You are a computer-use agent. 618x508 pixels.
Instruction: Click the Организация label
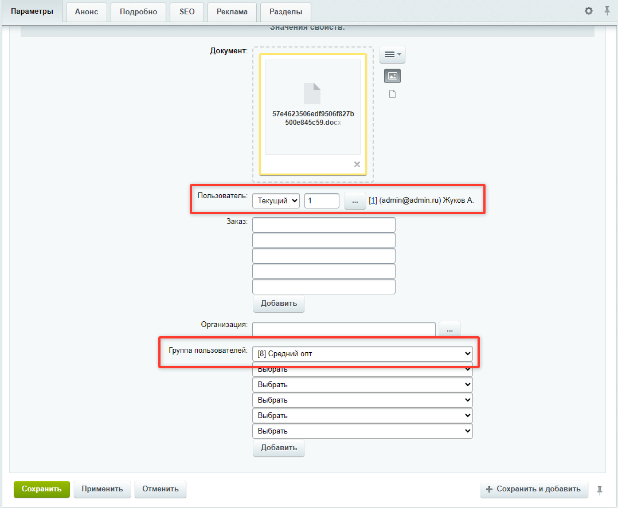point(224,325)
